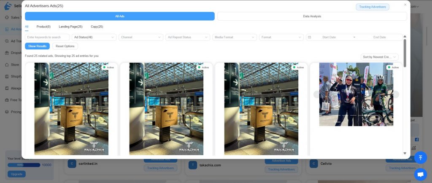Open the Ad Repost Status dropdown
432x183 pixels.
188,37
